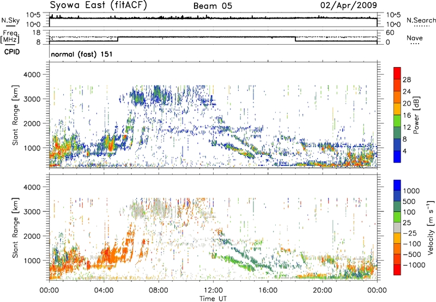436x302 pixels.
Task: Click the frequency step-up at 05:00
Action: coord(118,39)
